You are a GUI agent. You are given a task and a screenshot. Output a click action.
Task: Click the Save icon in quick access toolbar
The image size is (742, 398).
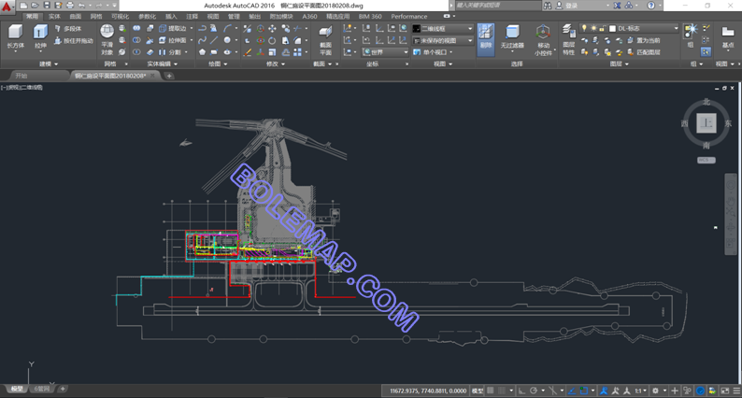coord(47,6)
